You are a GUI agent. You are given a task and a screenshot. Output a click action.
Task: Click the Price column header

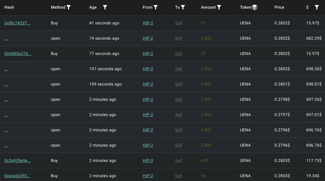click(279, 7)
